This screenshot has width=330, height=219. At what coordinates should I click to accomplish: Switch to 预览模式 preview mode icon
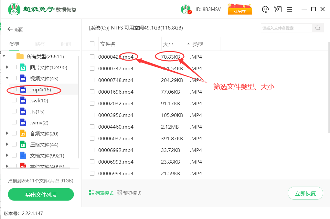click(x=119, y=193)
